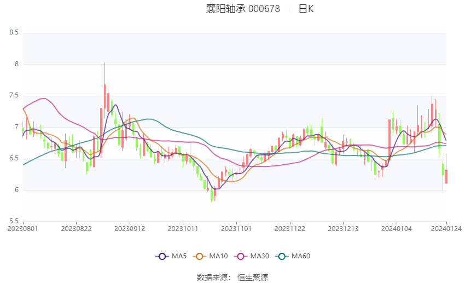Click the tallest candlestick peaking near 8
Viewport: 465px width, 283px height.
click(104, 96)
